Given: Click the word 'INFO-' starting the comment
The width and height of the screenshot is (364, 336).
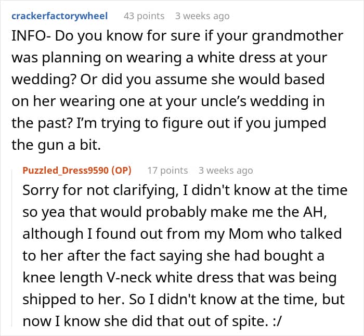Looking at the screenshot, I should (x=30, y=37).
